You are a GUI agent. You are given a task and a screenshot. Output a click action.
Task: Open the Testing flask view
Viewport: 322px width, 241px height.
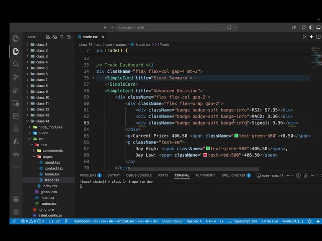click(16, 129)
